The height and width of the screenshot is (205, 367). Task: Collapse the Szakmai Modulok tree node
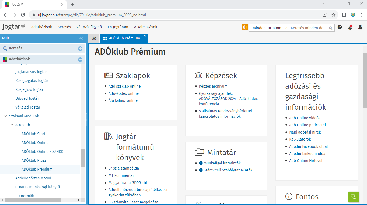click(6, 116)
